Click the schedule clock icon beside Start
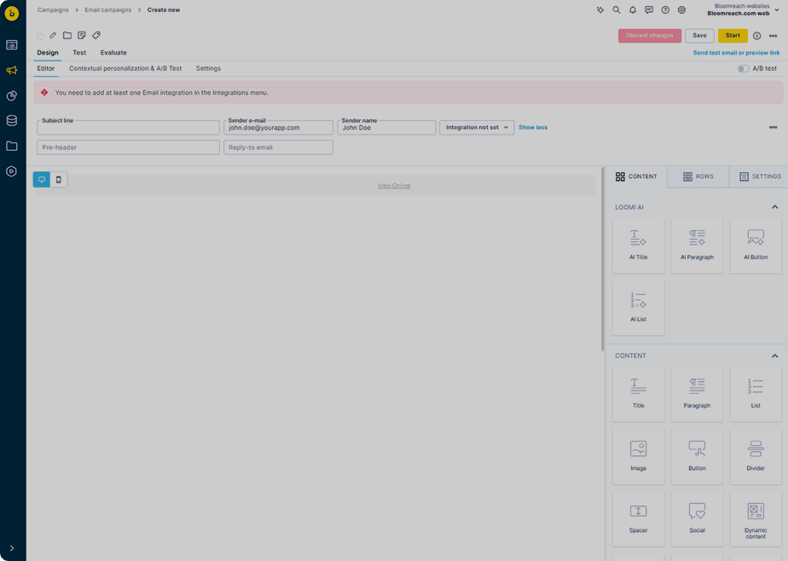Viewport: 788px width, 561px height. (x=756, y=36)
